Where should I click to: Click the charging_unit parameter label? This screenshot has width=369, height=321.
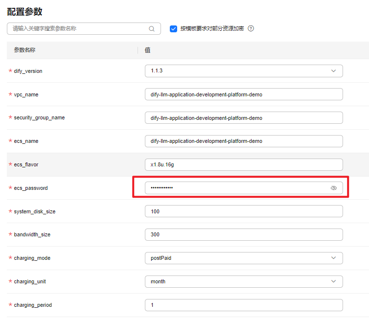pos(30,282)
